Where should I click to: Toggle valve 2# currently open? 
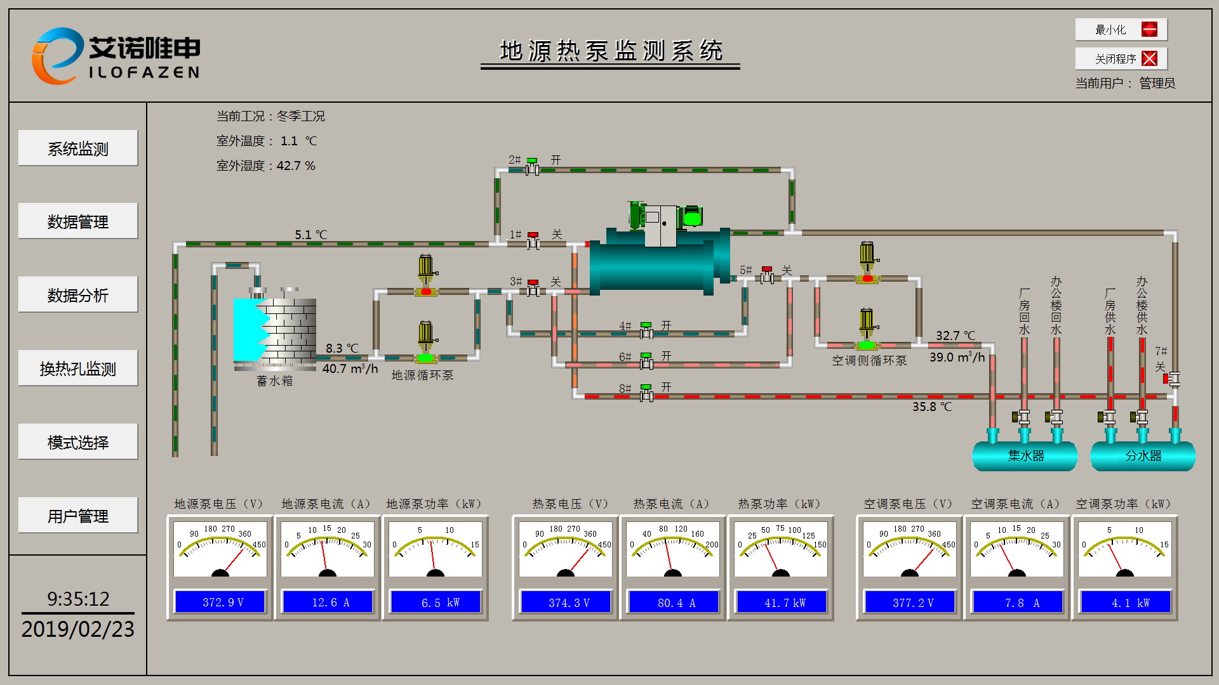point(532,168)
